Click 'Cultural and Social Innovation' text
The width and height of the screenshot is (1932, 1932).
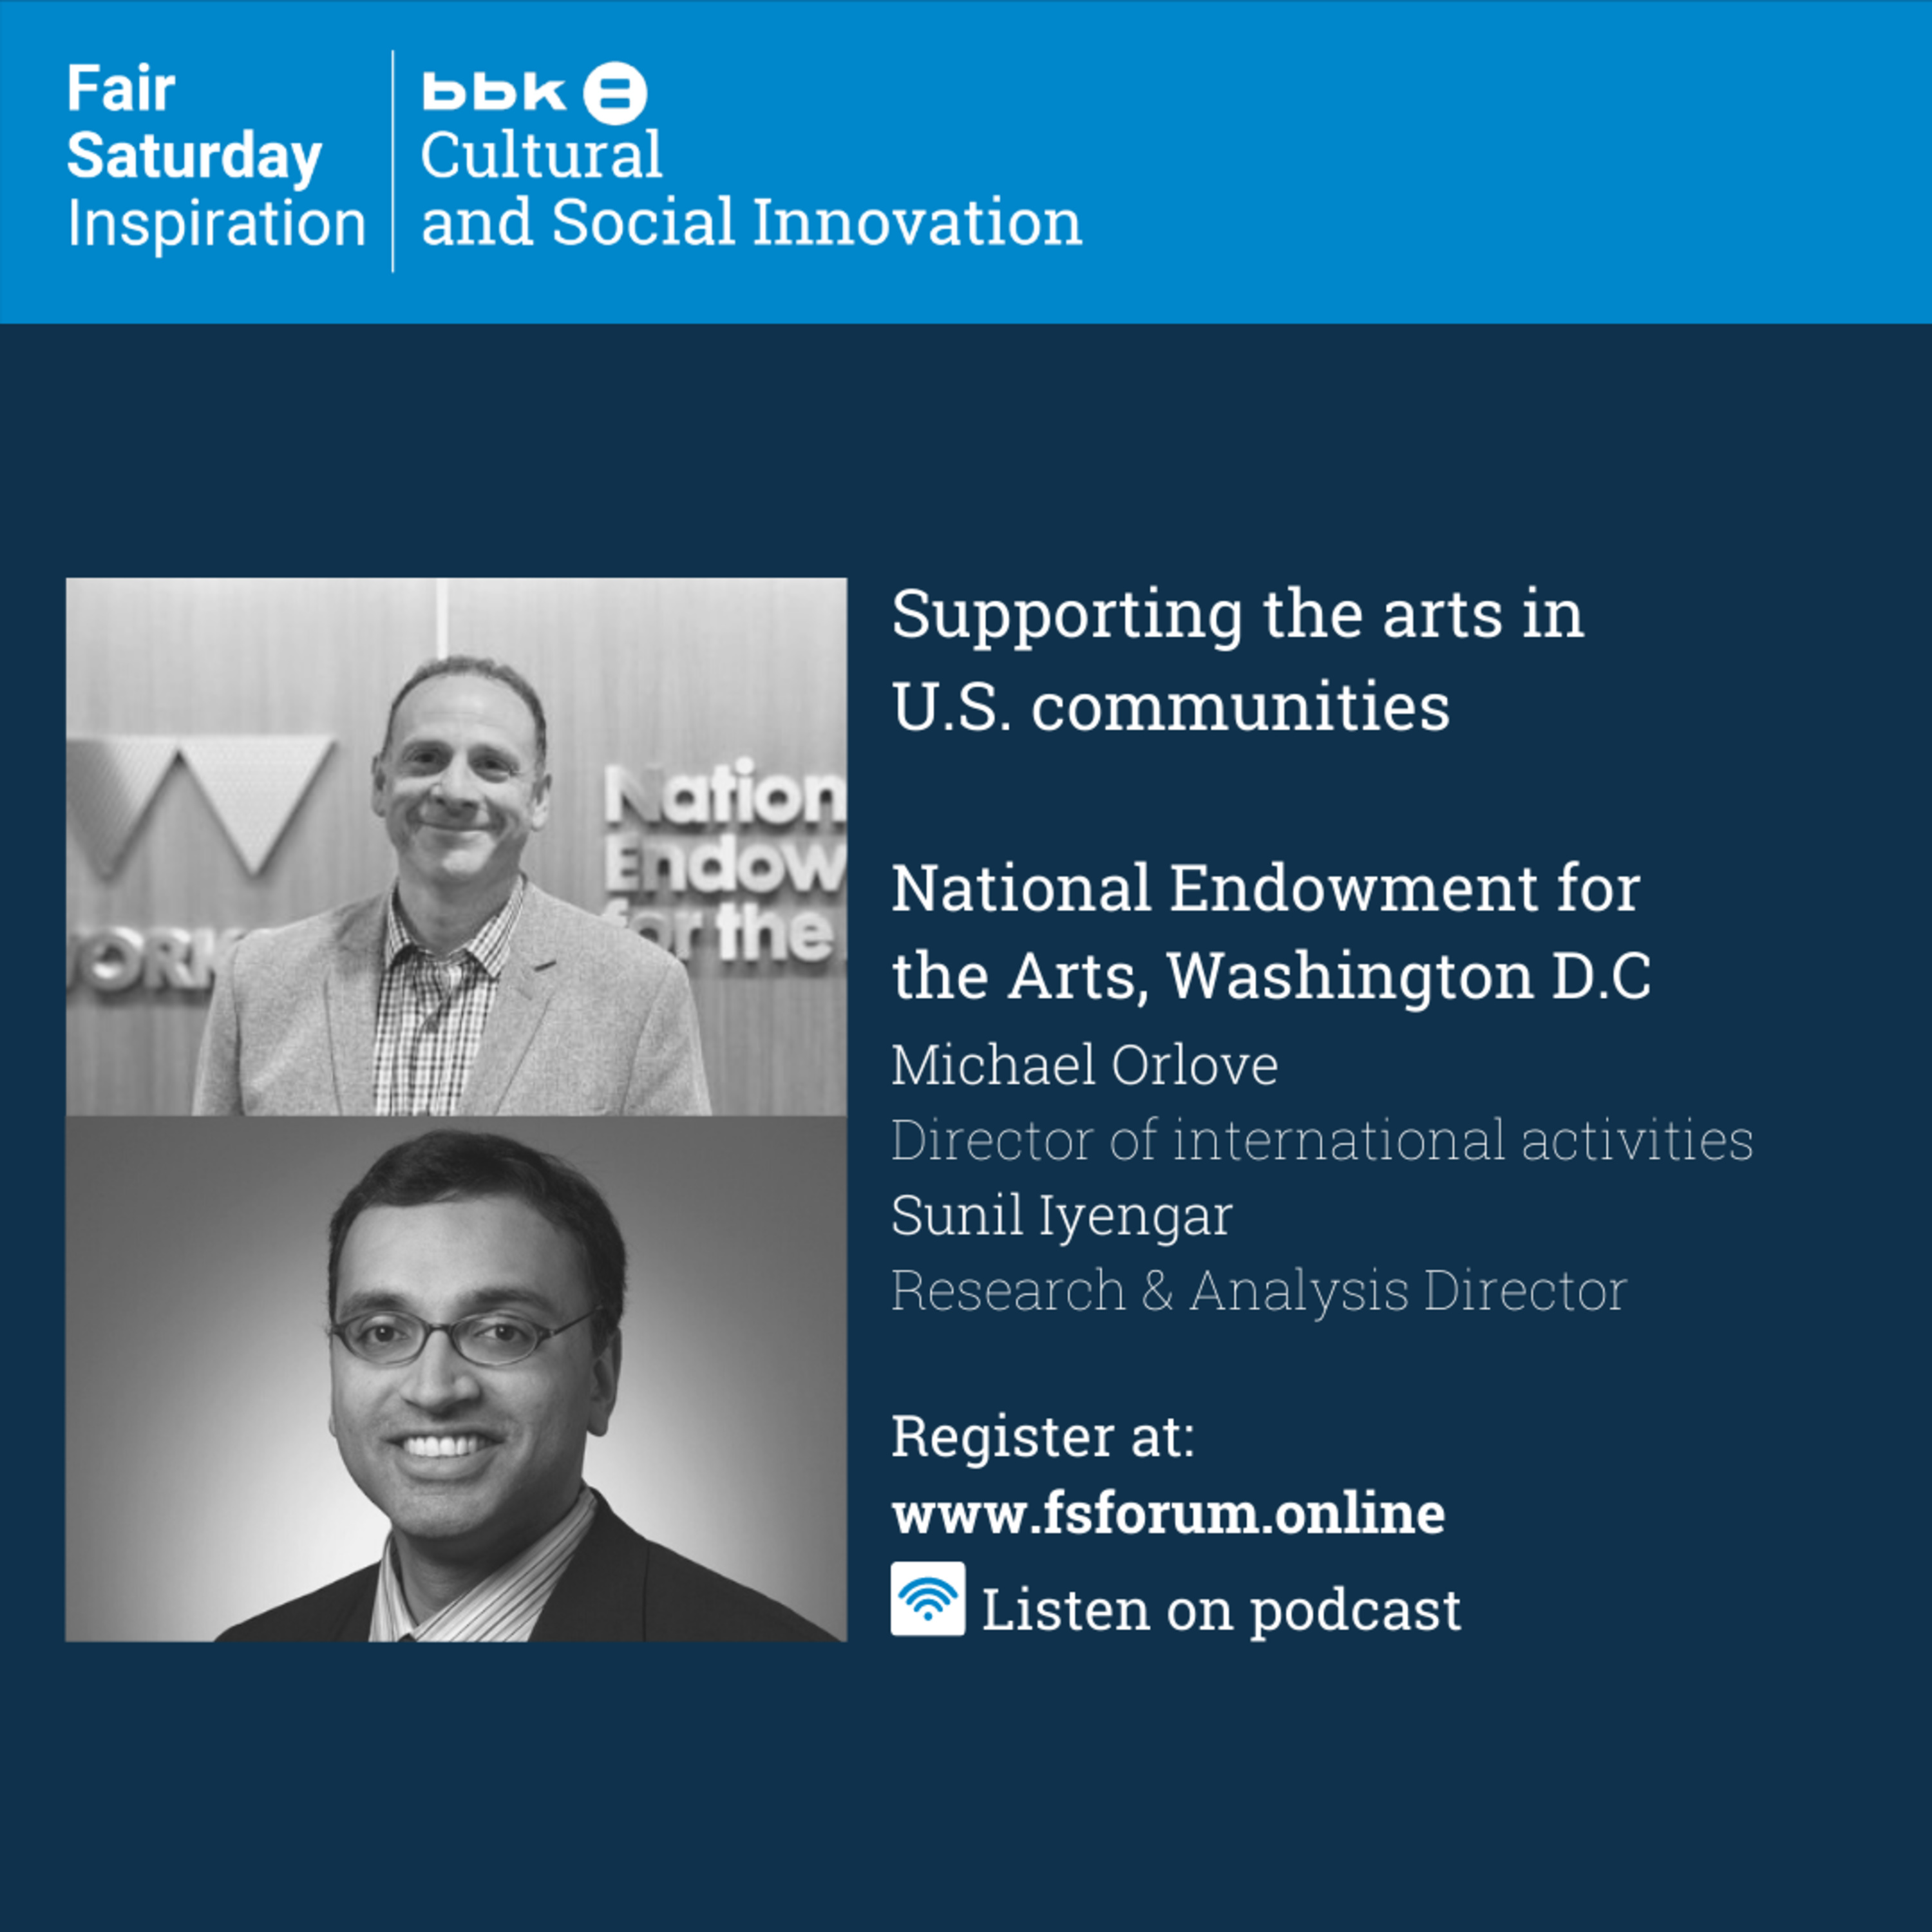(751, 189)
